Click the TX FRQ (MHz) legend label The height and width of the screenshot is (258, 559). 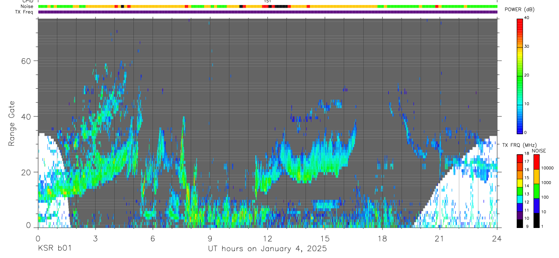click(517, 145)
